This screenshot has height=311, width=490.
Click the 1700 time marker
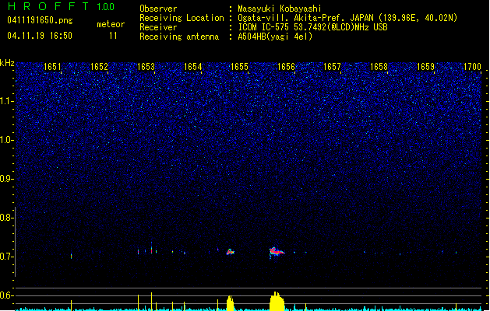(472, 66)
